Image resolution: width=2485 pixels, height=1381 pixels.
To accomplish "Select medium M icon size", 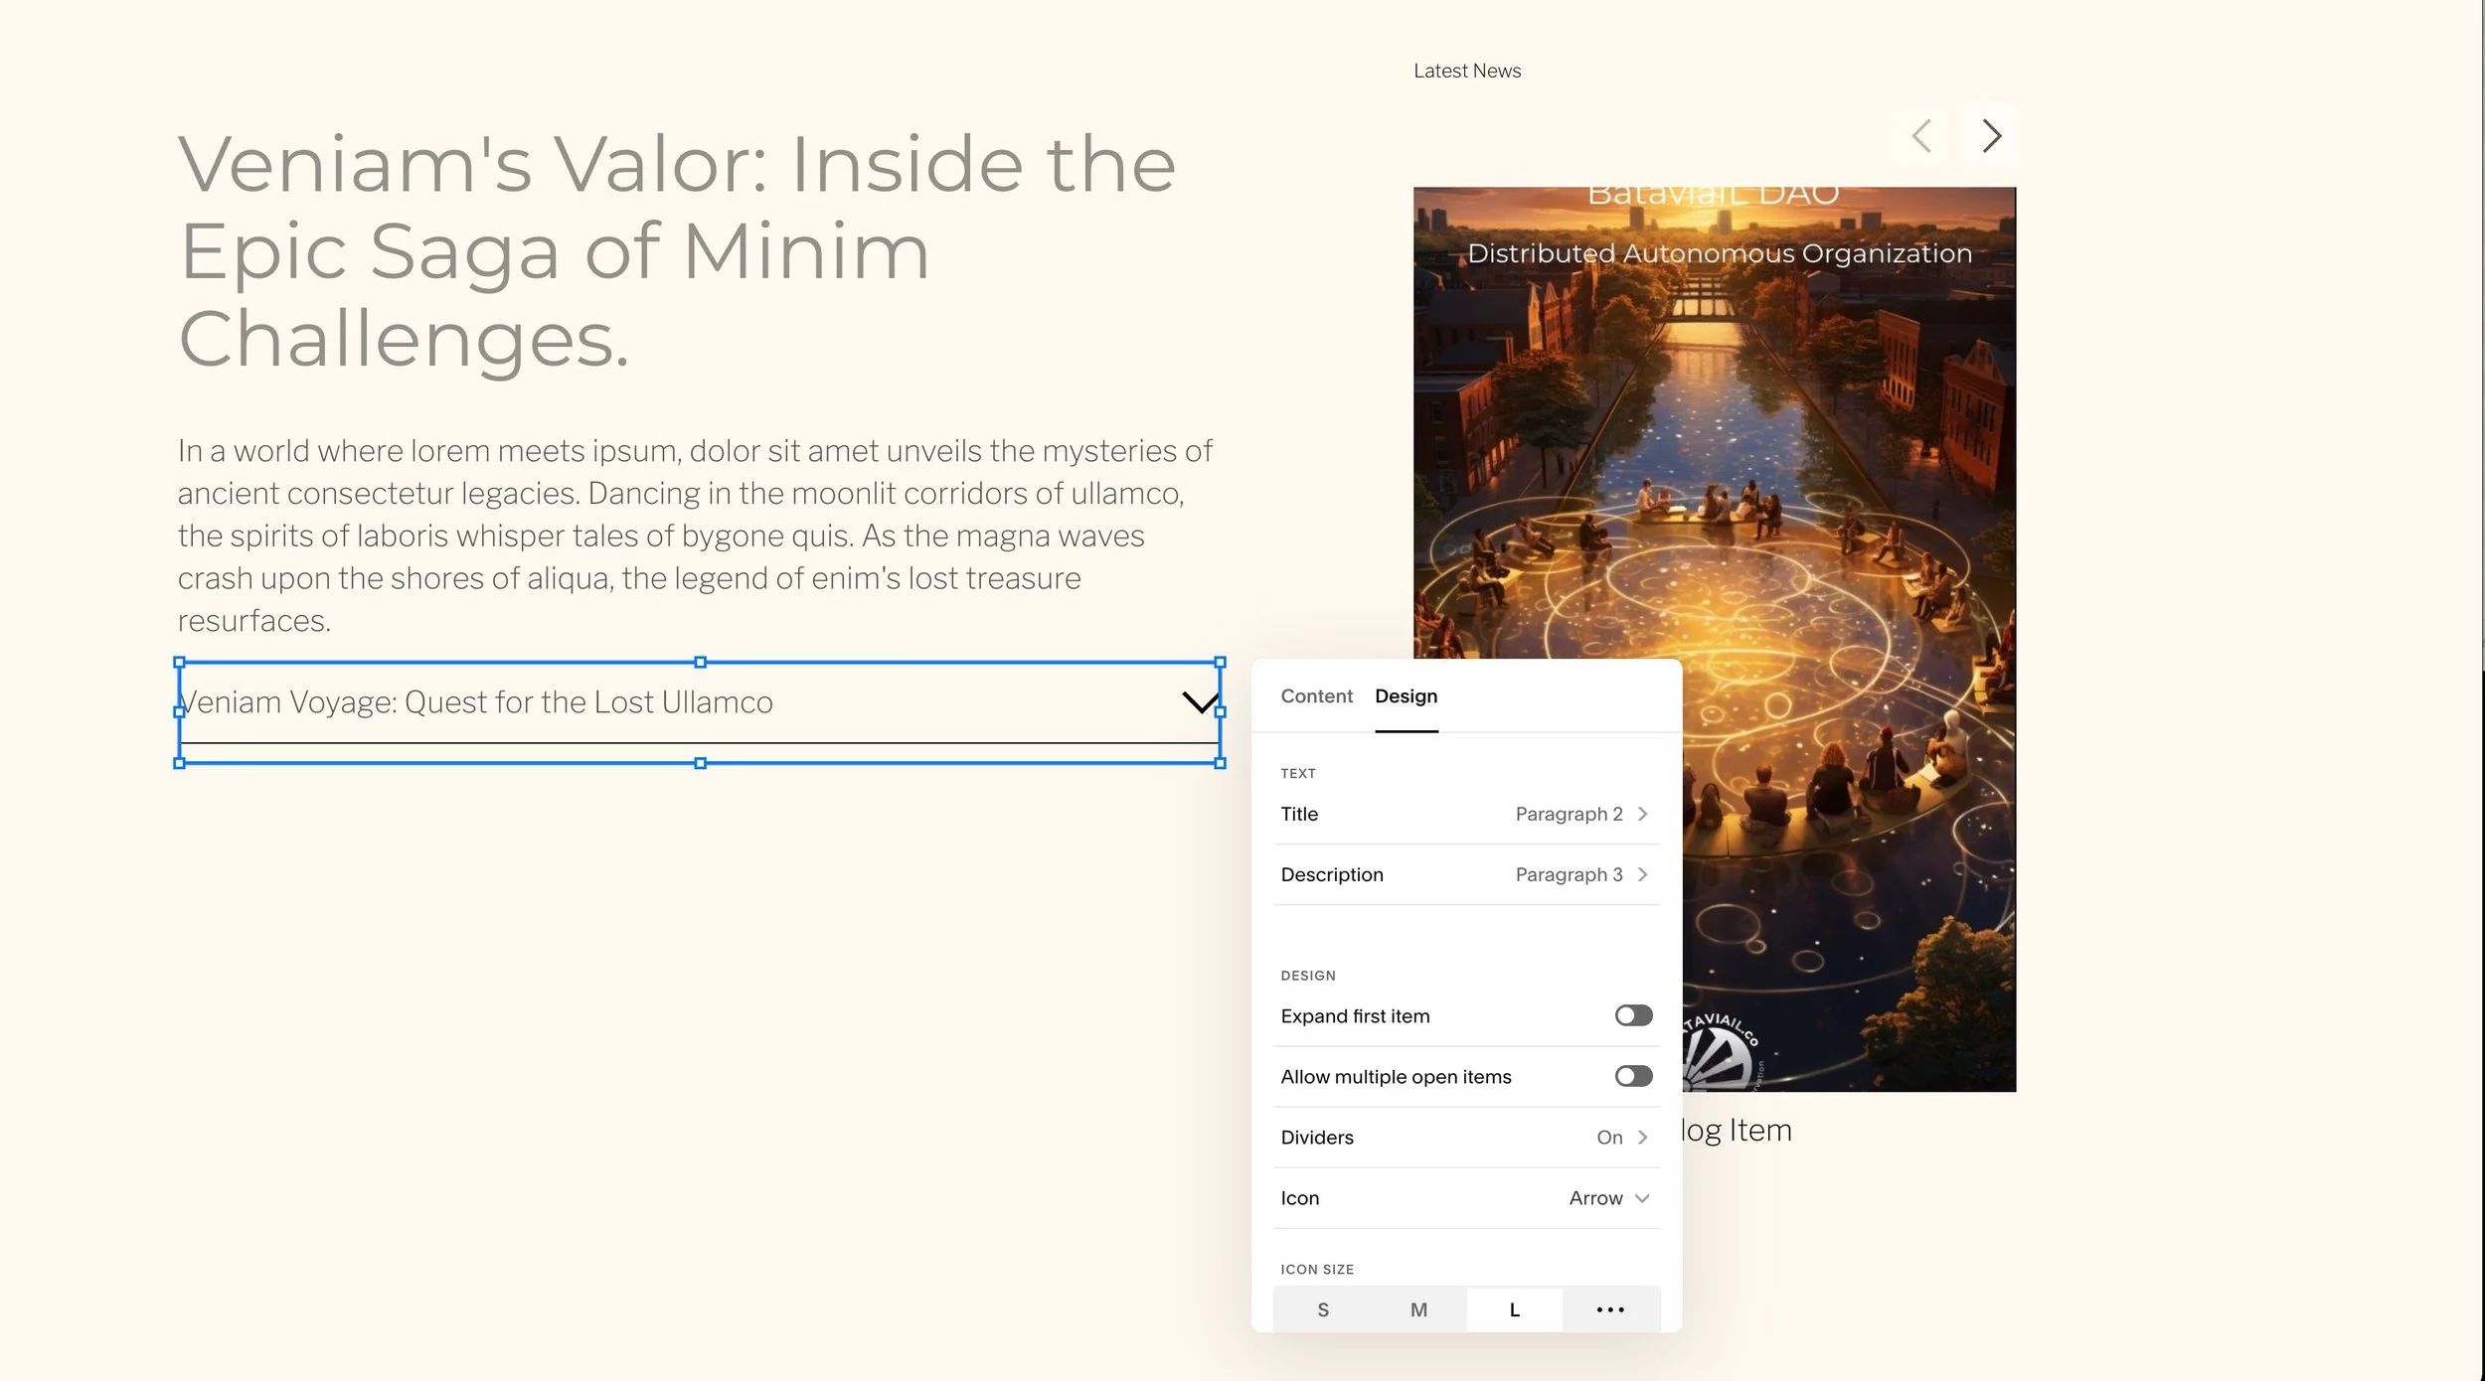I will pyautogui.click(x=1418, y=1309).
